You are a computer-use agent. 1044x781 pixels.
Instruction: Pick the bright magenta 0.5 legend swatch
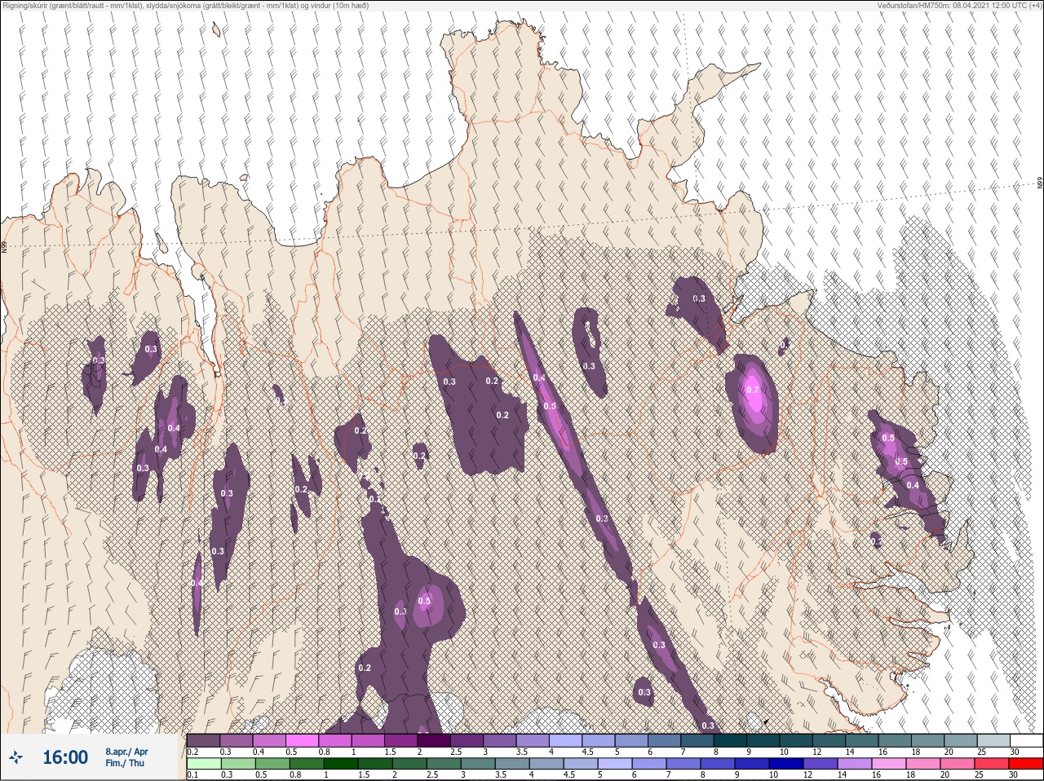[303, 740]
